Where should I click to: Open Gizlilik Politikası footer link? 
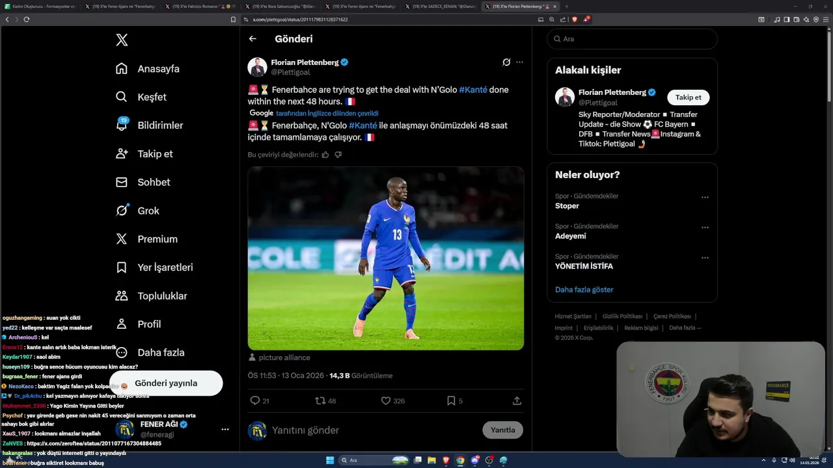click(x=622, y=317)
